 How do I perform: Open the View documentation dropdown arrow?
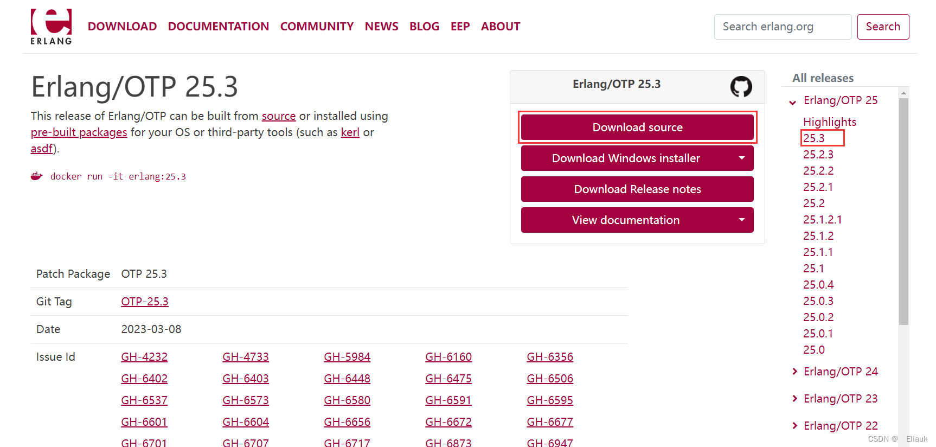click(x=742, y=220)
